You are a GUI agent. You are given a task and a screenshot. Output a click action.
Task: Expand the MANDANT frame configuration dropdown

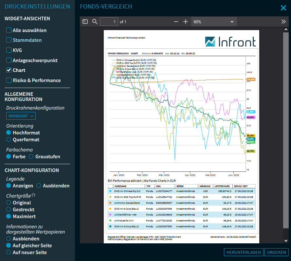21,116
